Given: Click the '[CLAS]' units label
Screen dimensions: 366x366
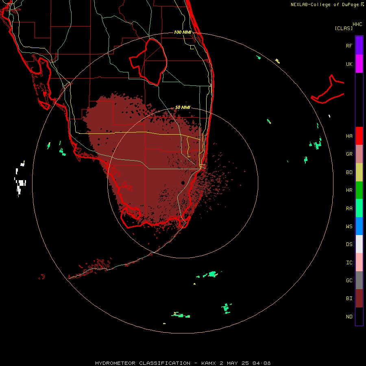Looking at the screenshot, I should click(344, 28).
